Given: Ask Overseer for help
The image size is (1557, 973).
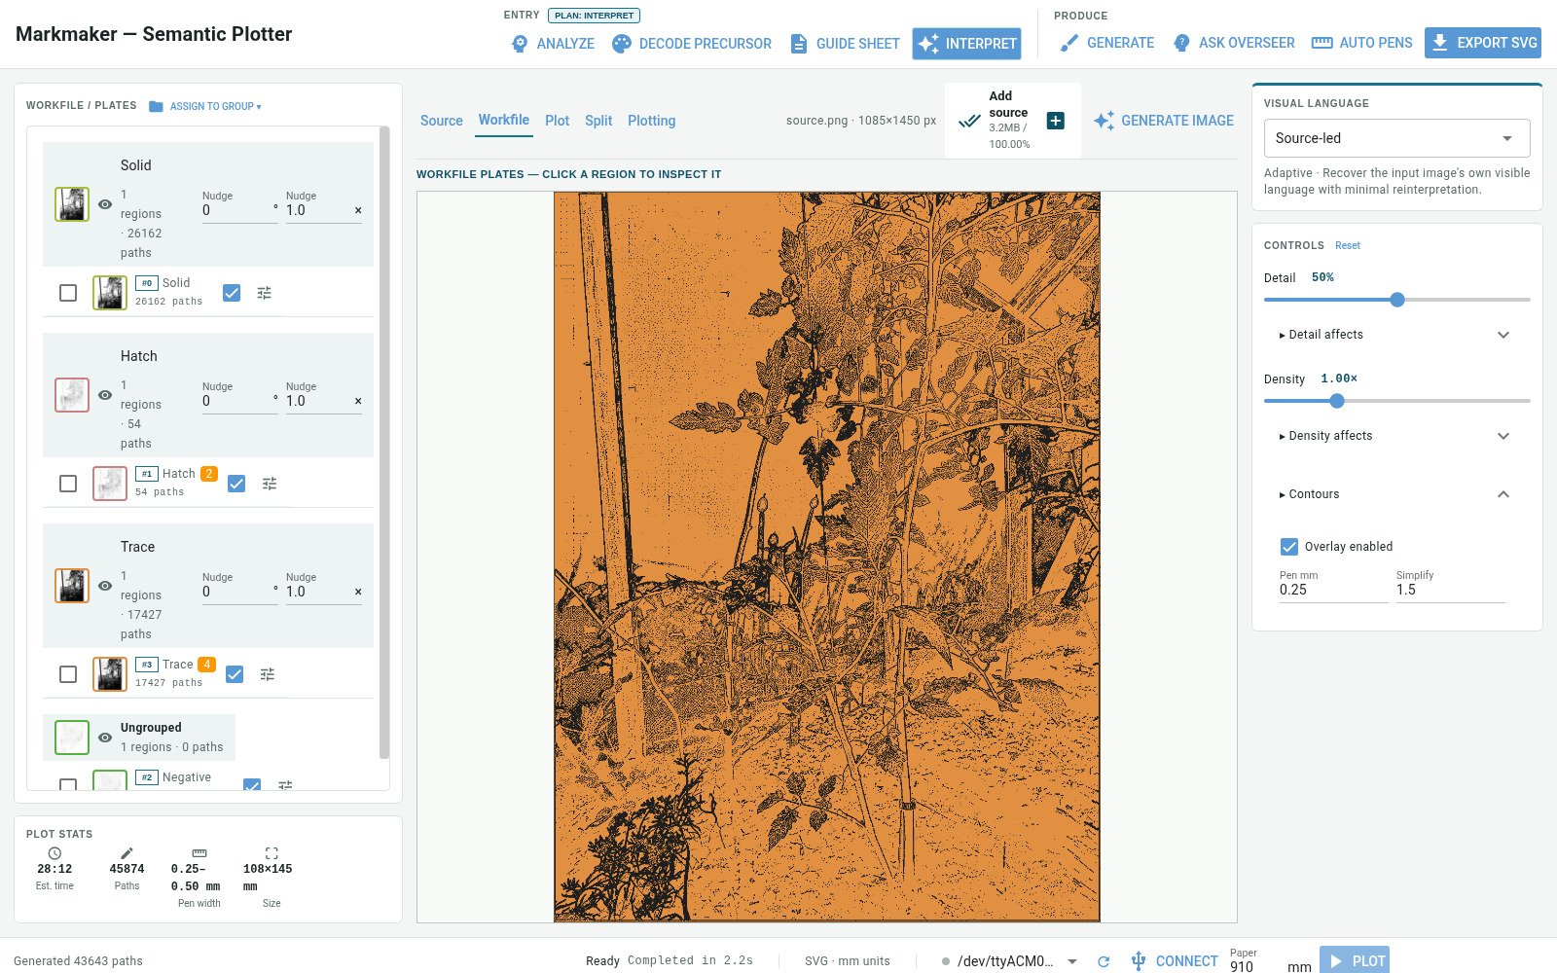Looking at the screenshot, I should point(1234,43).
